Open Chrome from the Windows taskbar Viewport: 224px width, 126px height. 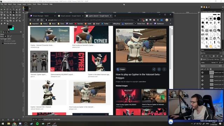14,124
